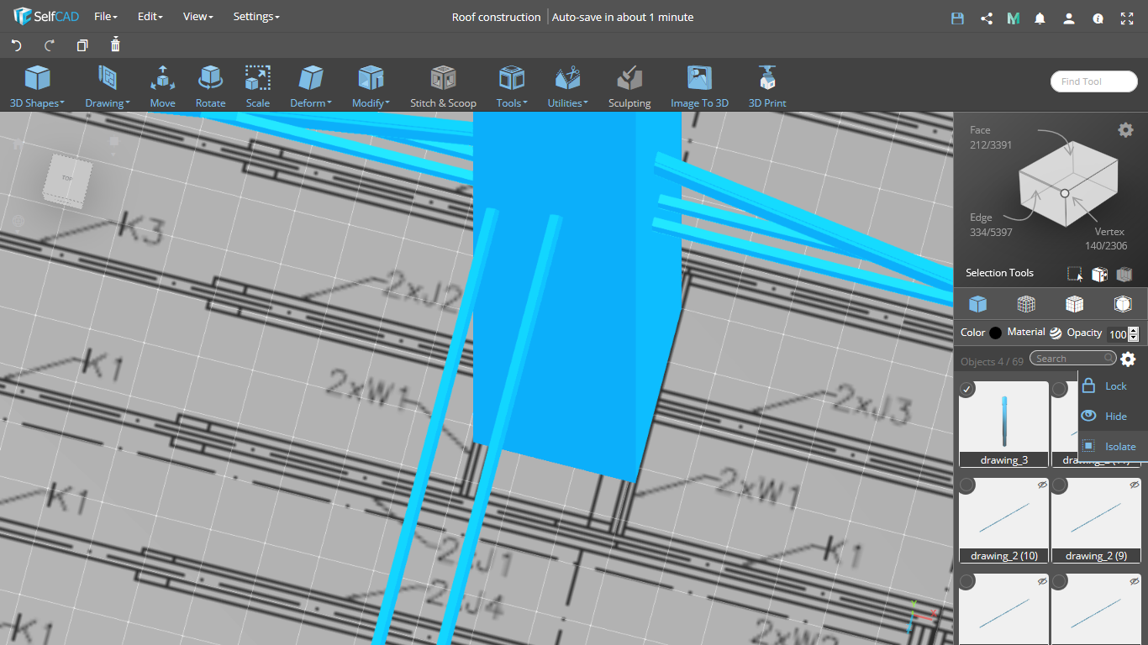Click the Roof construction project title
The height and width of the screenshot is (645, 1148).
pos(496,17)
